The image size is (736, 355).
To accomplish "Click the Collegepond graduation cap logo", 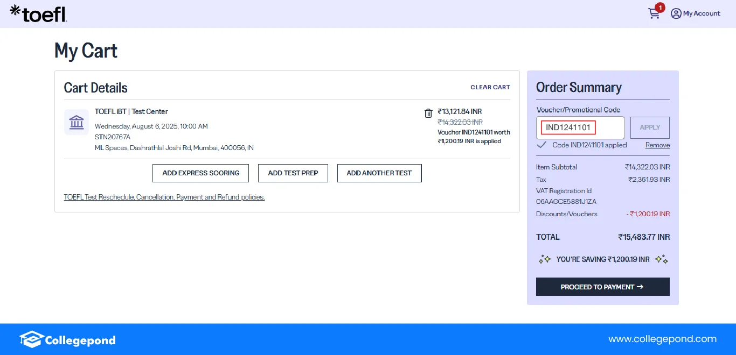I will pos(32,339).
